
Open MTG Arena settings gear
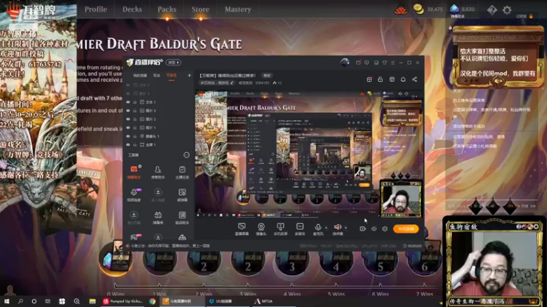tap(507, 10)
